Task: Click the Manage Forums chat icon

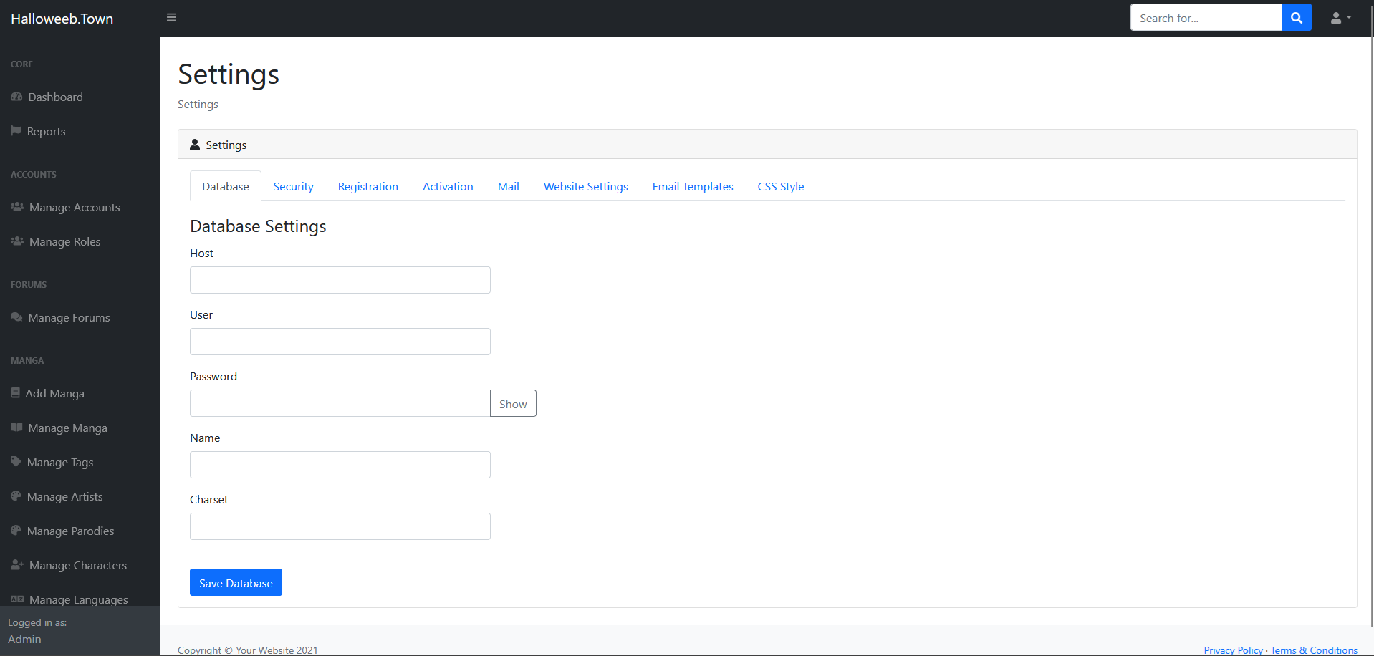Action: point(16,317)
